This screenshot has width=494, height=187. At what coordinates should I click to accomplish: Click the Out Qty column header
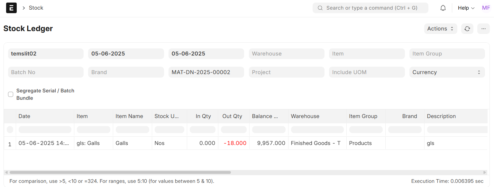[x=232, y=116]
